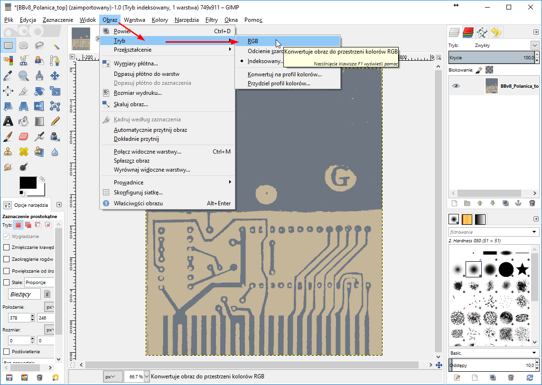Check the Stałe checkbox
The height and width of the screenshot is (385, 542).
tap(6, 282)
